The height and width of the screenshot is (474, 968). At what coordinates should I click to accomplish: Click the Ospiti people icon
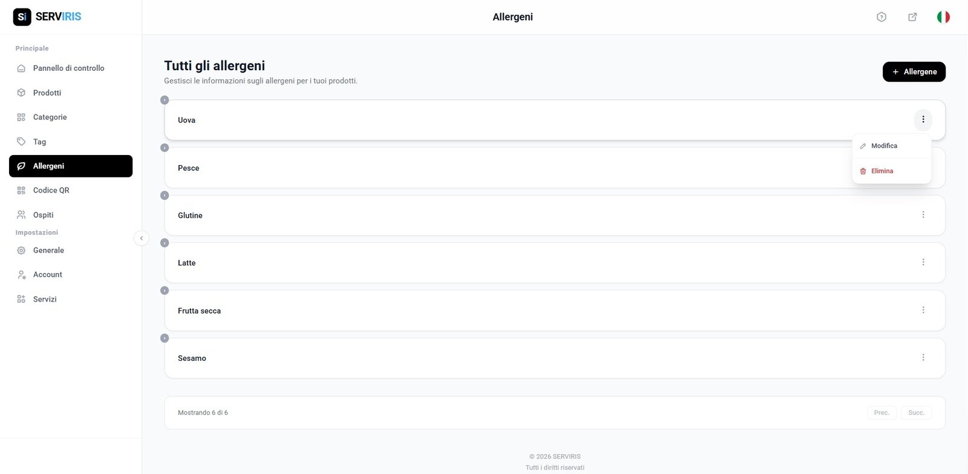pos(21,214)
